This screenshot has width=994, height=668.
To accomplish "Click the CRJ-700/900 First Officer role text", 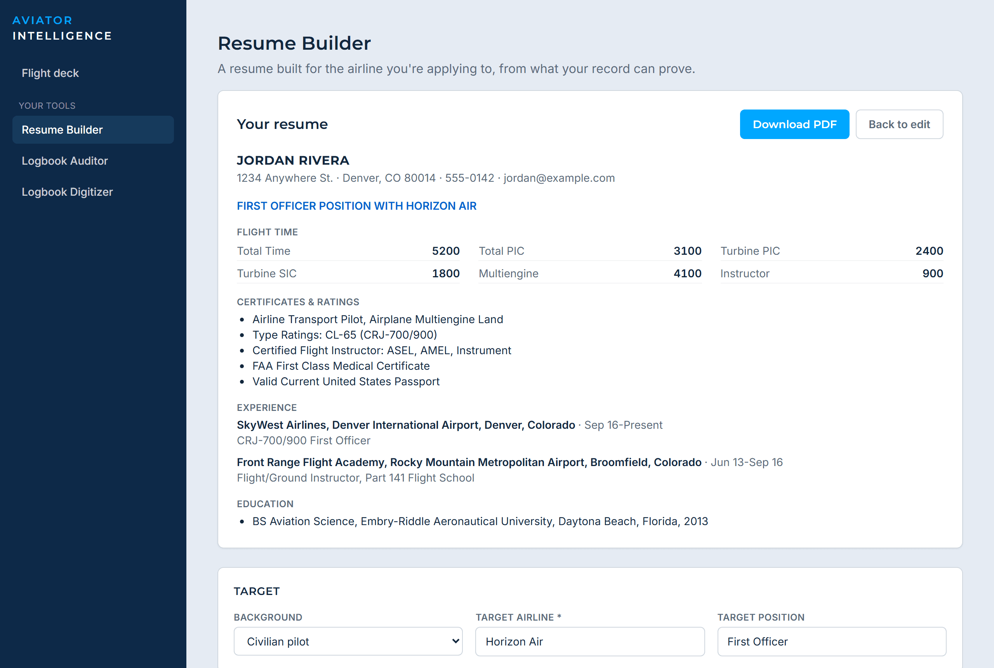I will coord(303,440).
